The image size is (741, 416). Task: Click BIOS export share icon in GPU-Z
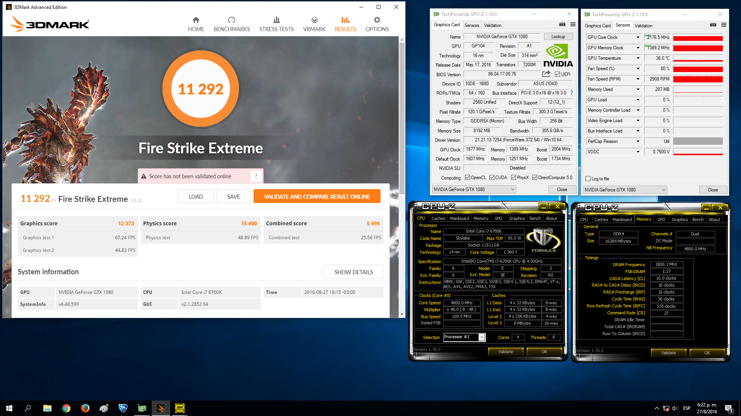546,74
